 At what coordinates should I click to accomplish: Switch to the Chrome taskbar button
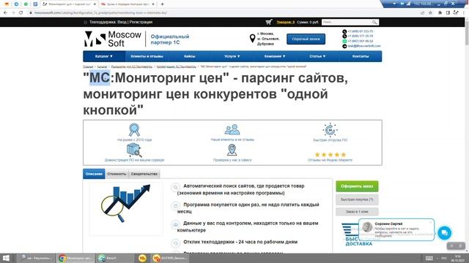coord(75,258)
